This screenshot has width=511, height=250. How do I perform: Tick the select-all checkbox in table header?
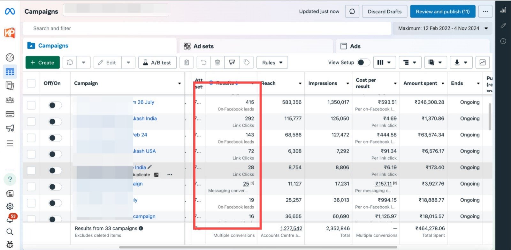point(31,83)
